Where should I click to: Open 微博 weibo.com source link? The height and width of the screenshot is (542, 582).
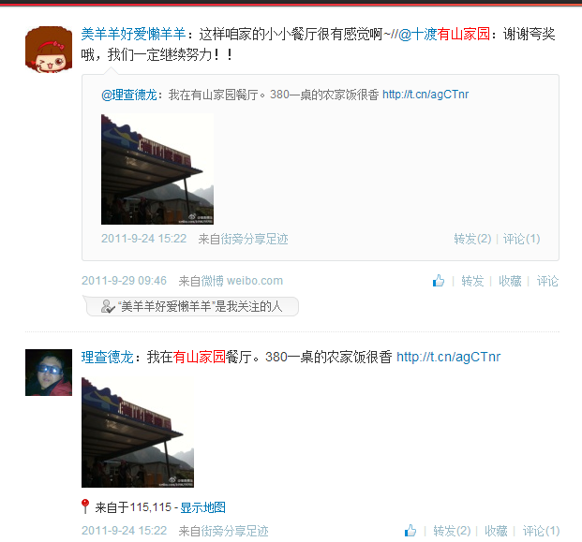point(242,281)
